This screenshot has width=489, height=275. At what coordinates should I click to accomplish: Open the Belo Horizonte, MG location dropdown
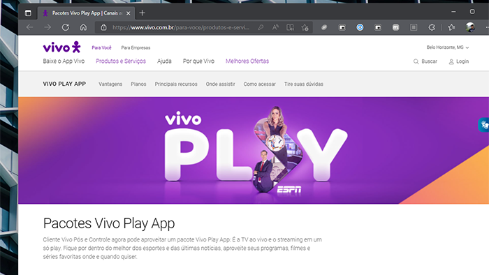click(x=448, y=47)
